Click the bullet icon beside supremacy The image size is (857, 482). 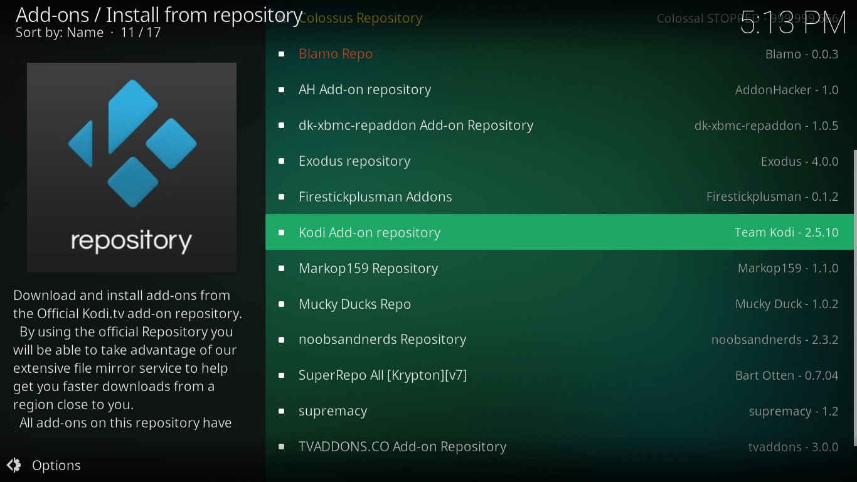click(282, 411)
